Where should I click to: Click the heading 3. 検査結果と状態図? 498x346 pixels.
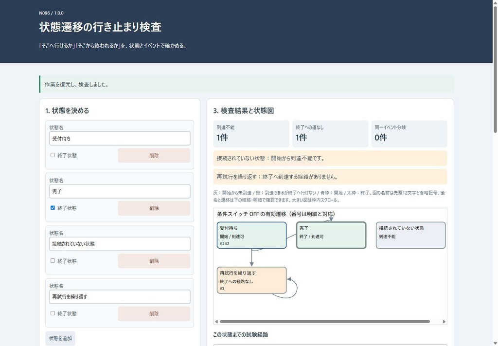tap(244, 110)
